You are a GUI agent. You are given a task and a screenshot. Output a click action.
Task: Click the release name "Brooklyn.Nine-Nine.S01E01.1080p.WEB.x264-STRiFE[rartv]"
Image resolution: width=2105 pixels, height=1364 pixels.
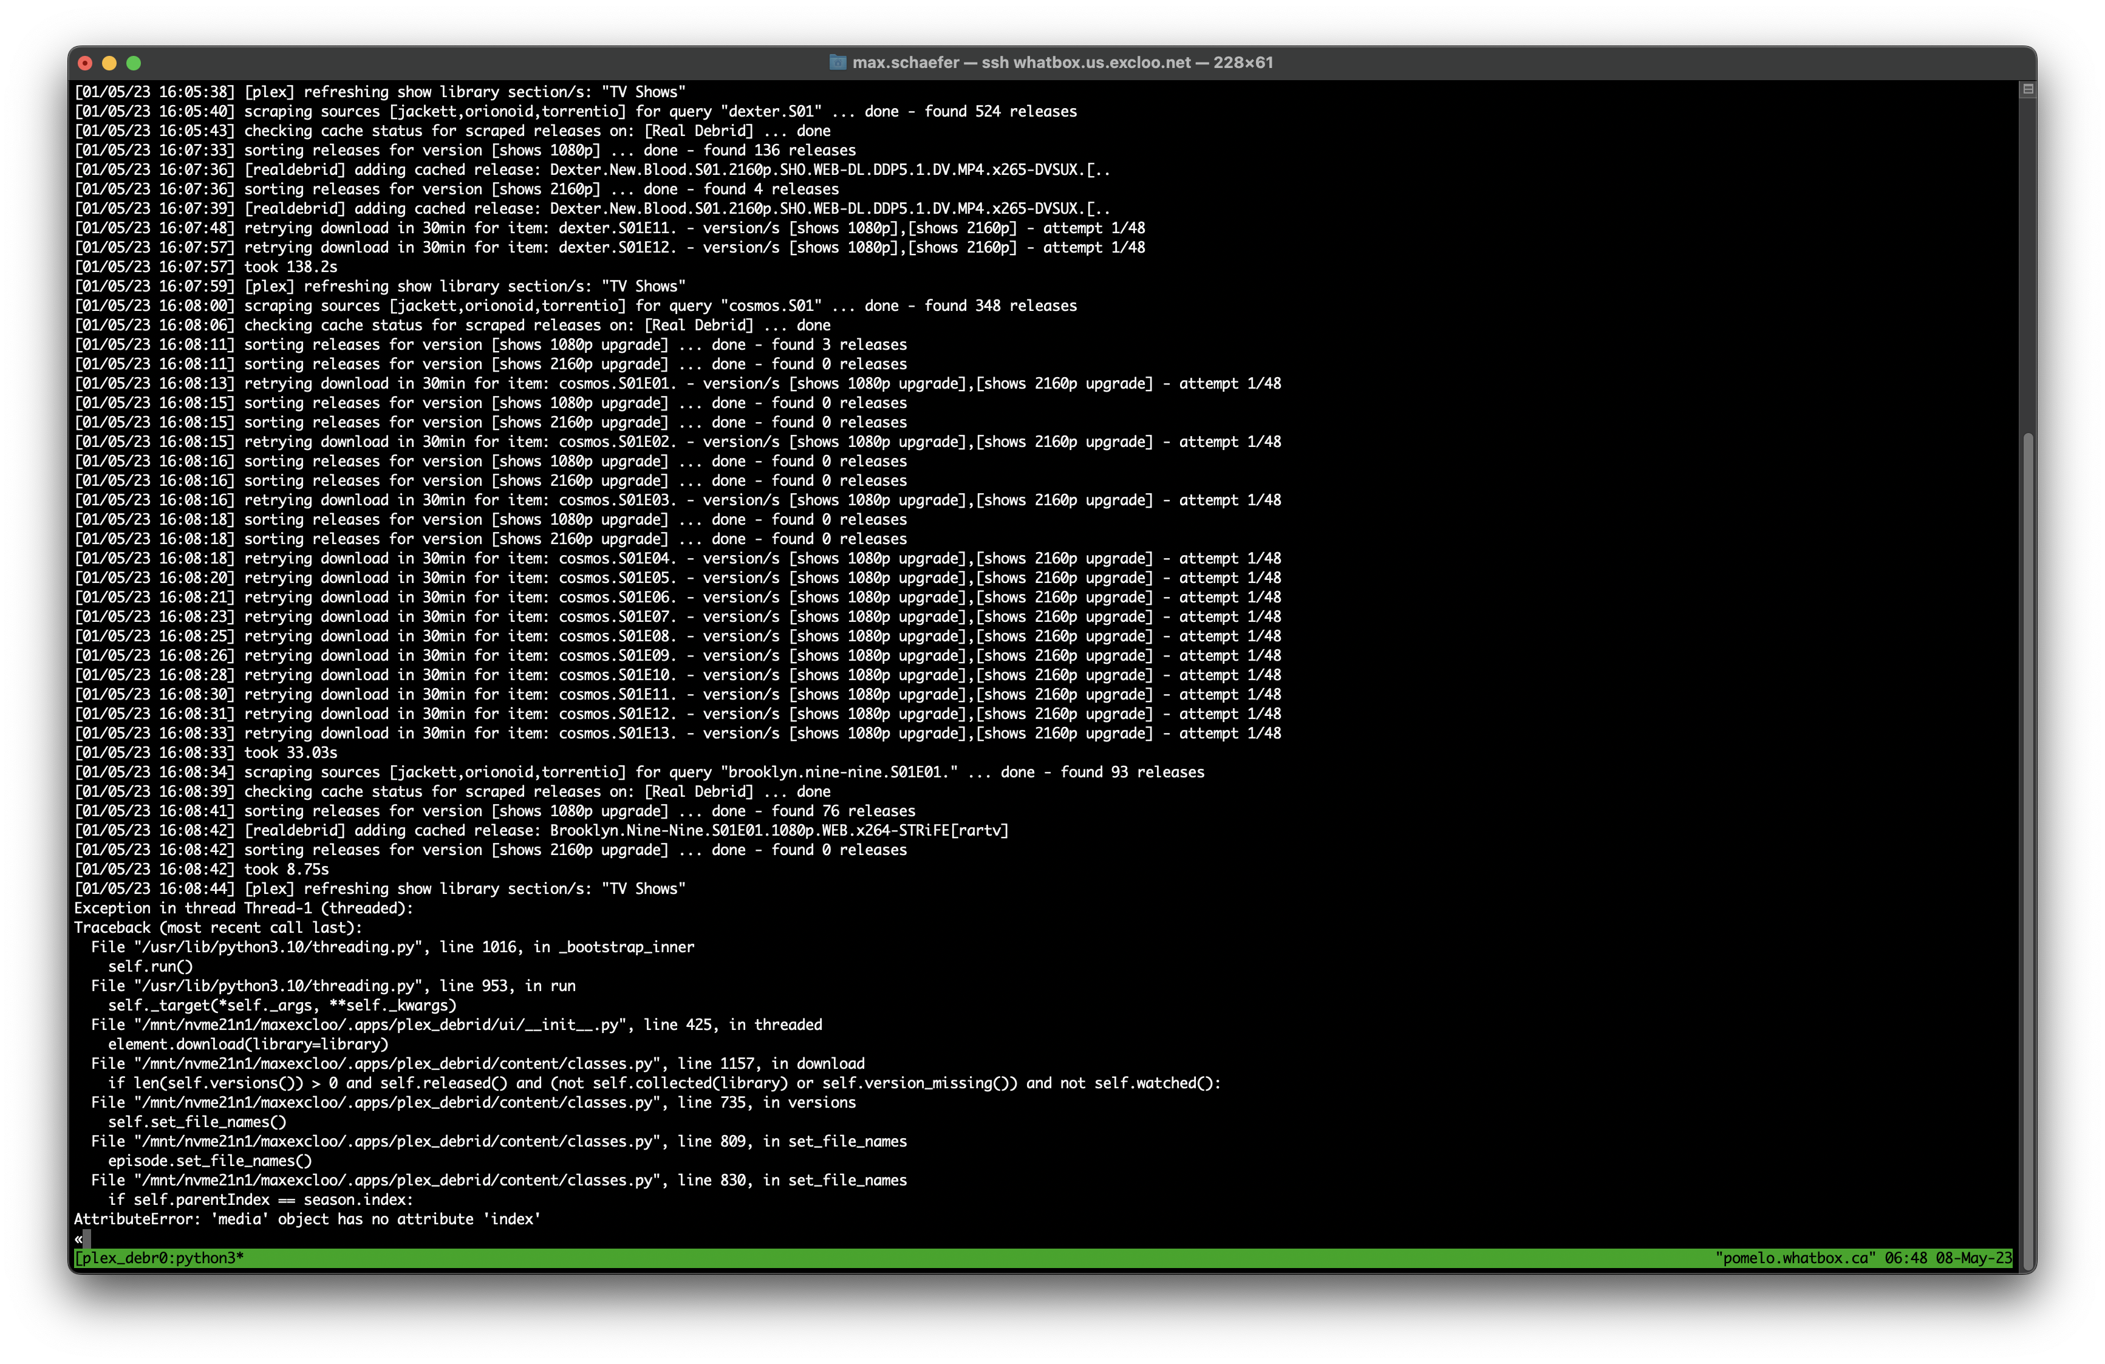tap(779, 830)
